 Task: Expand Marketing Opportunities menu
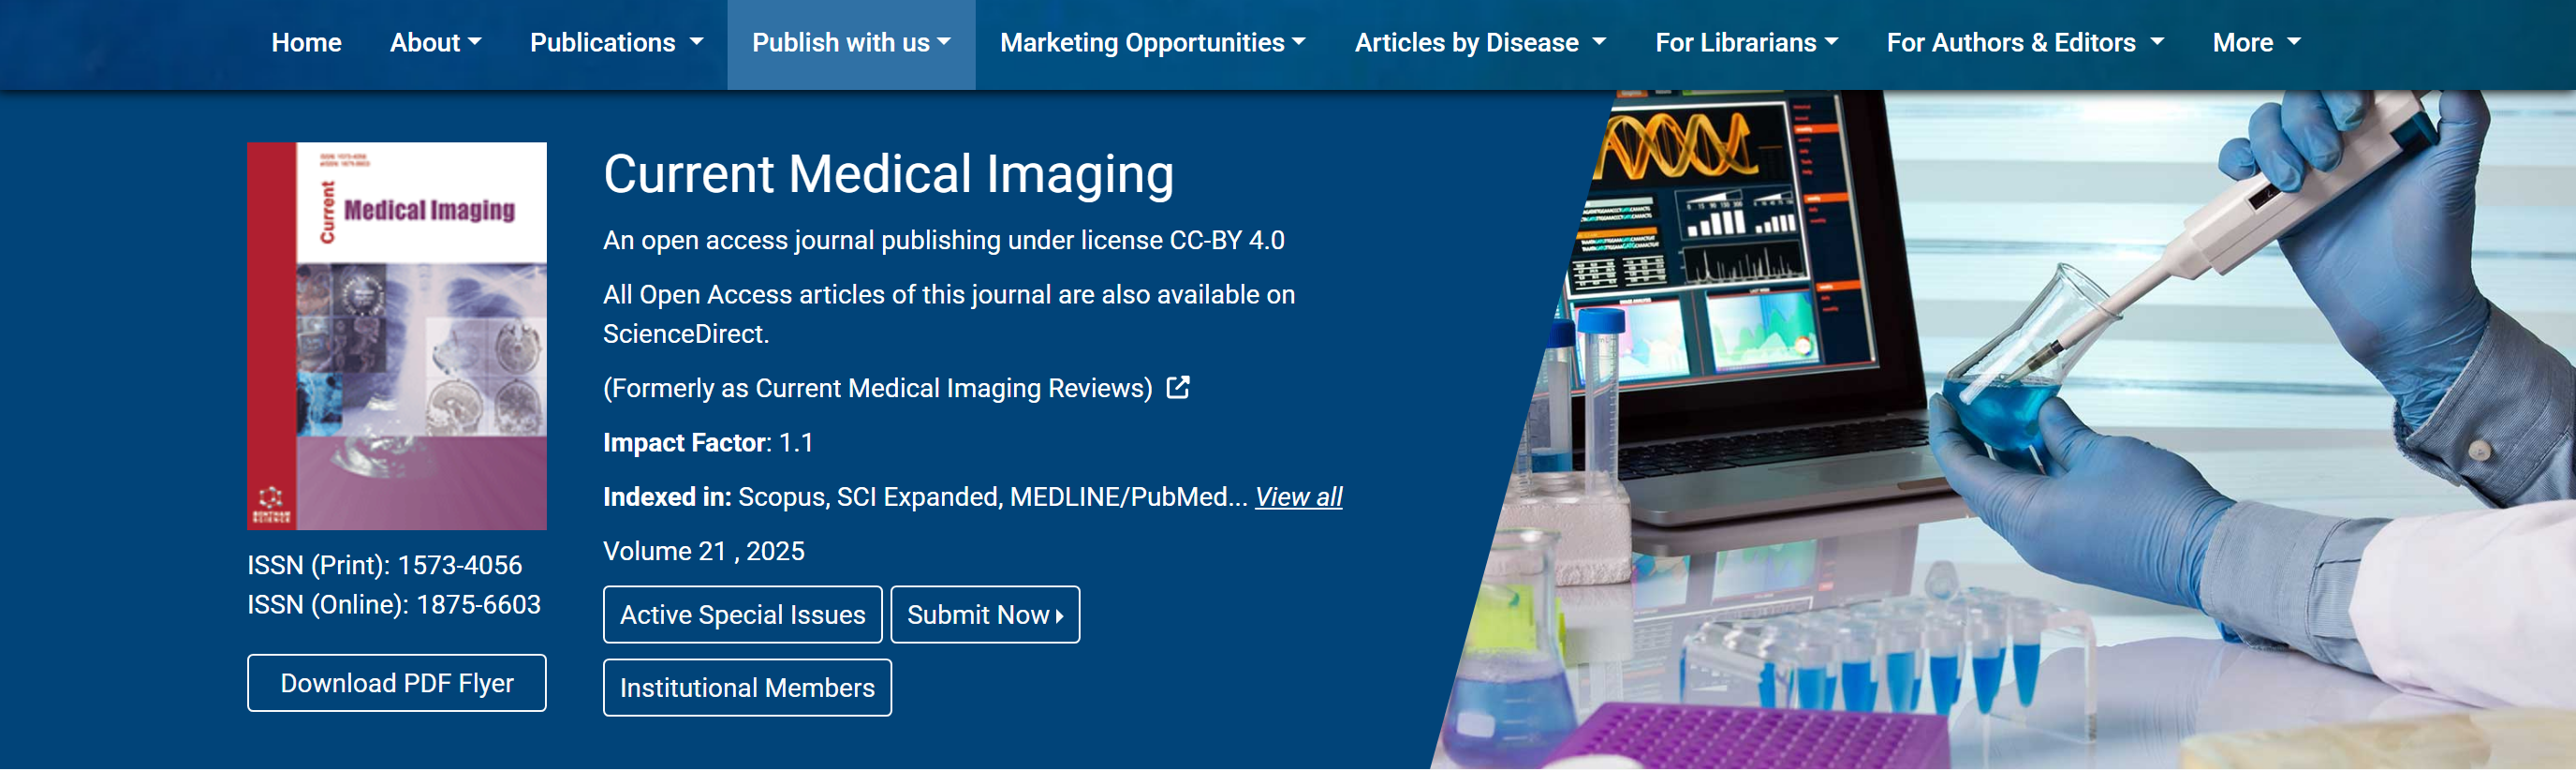click(x=1152, y=43)
